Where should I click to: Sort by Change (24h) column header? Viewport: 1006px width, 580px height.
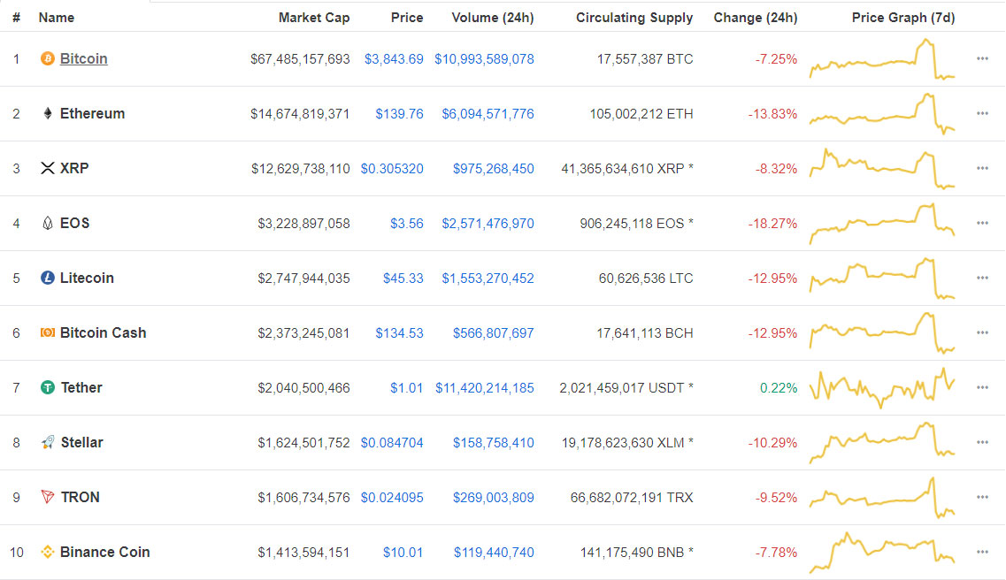(756, 18)
